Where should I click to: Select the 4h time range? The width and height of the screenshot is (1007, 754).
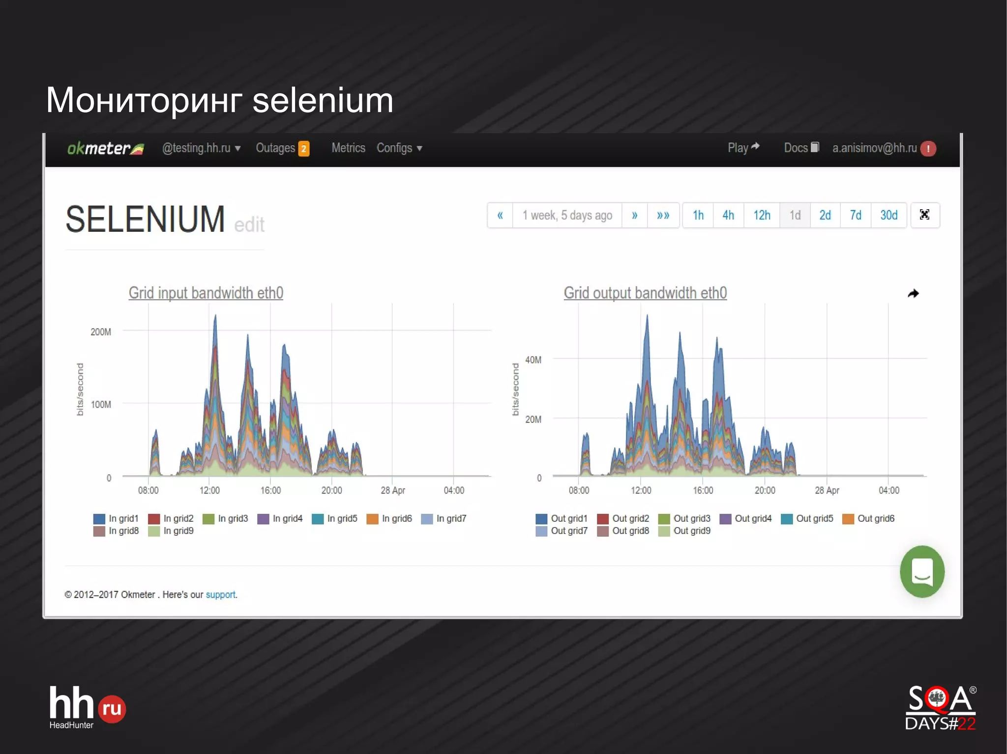tap(728, 215)
